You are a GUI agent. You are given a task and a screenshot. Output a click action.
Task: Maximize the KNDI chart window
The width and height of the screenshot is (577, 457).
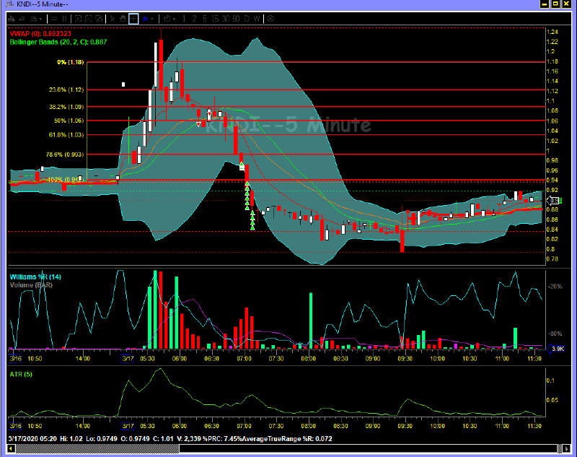[x=555, y=4]
